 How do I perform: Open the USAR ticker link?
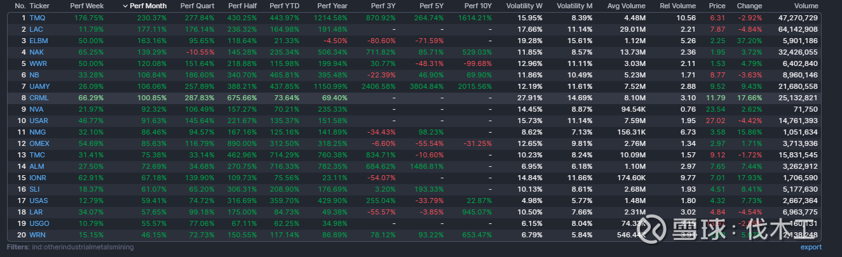click(x=39, y=121)
